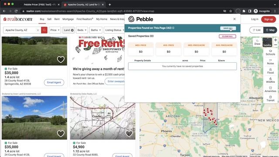Open the 28 County Road 4128 listing photo
The image size is (279, 157).
(34, 51)
